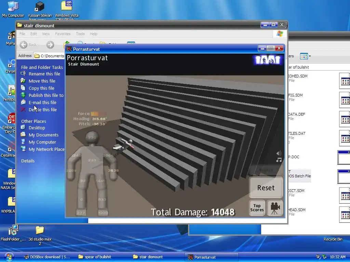Image resolution: width=350 pixels, height=262 pixels.
Task: Open View menu in stair dismount window
Action: click(46, 34)
